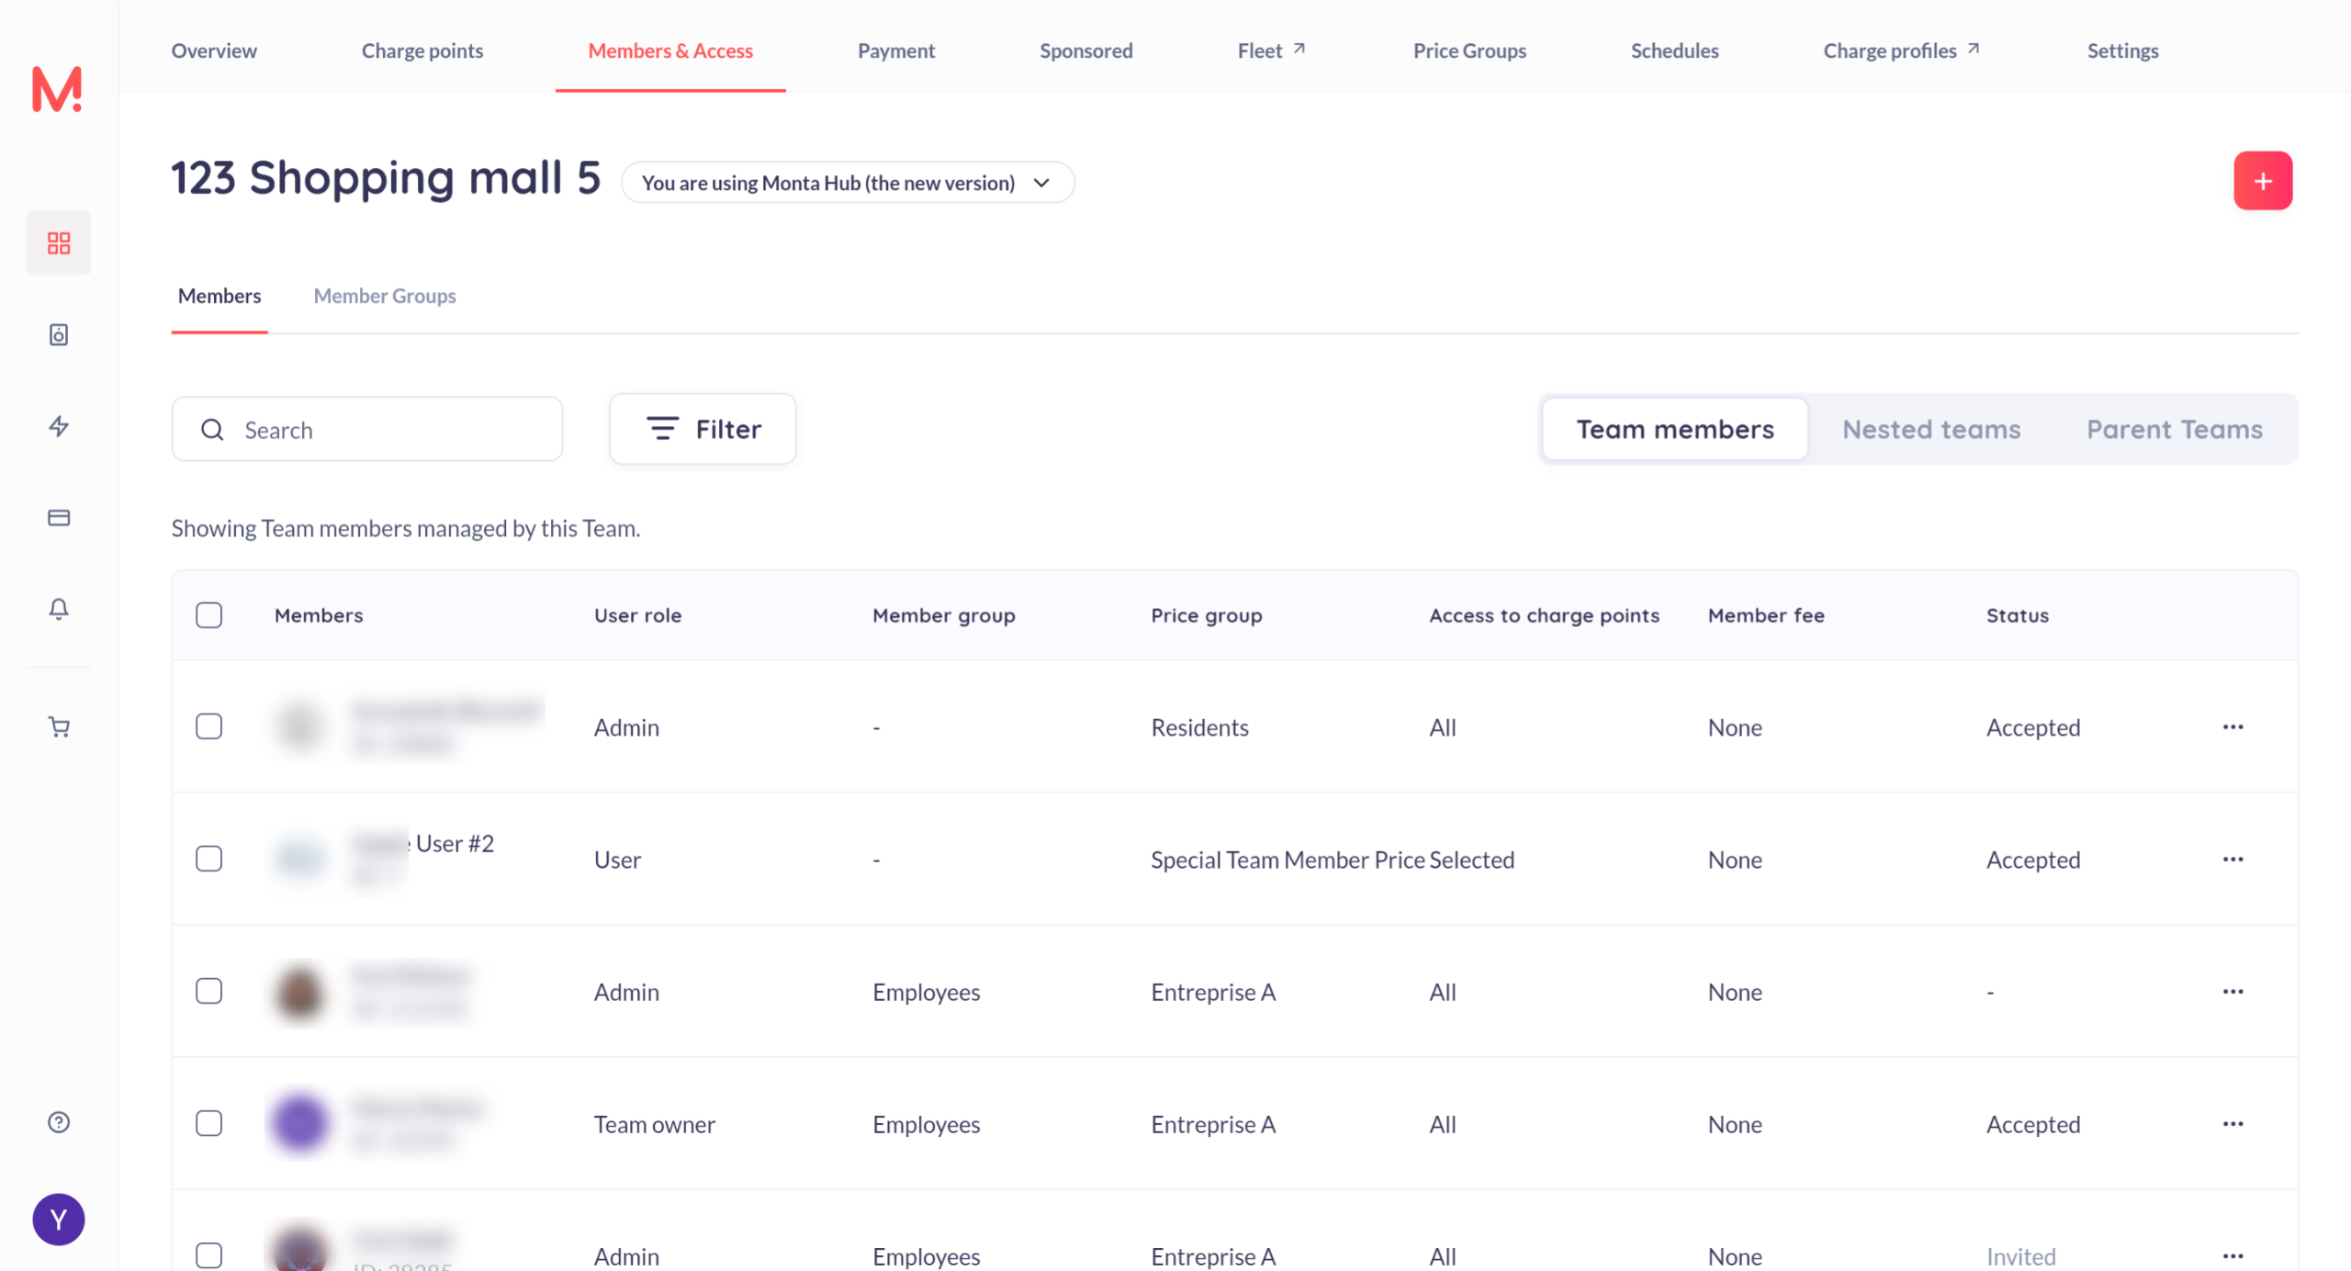The height and width of the screenshot is (1271, 2351).
Task: Show Nested teams view
Action: coord(1930,429)
